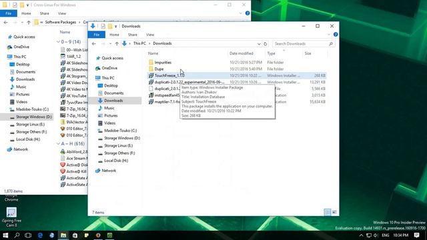This screenshot has width=427, height=240.
Task: Sort by Type column in Downloads
Action: tap(272, 53)
